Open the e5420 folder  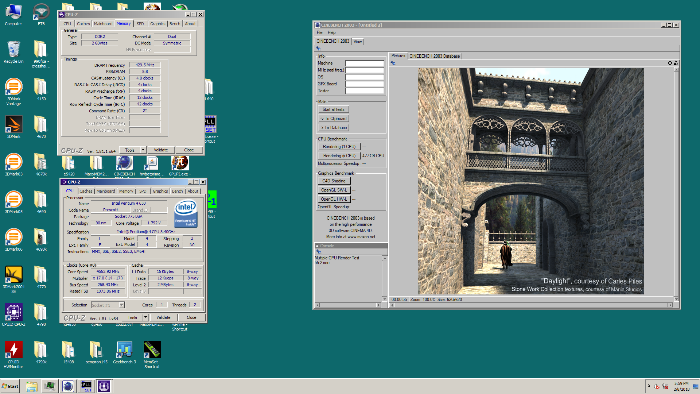(69, 166)
